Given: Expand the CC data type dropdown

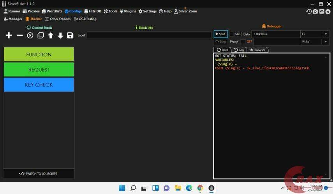Looking at the screenshot, I should point(326,34).
